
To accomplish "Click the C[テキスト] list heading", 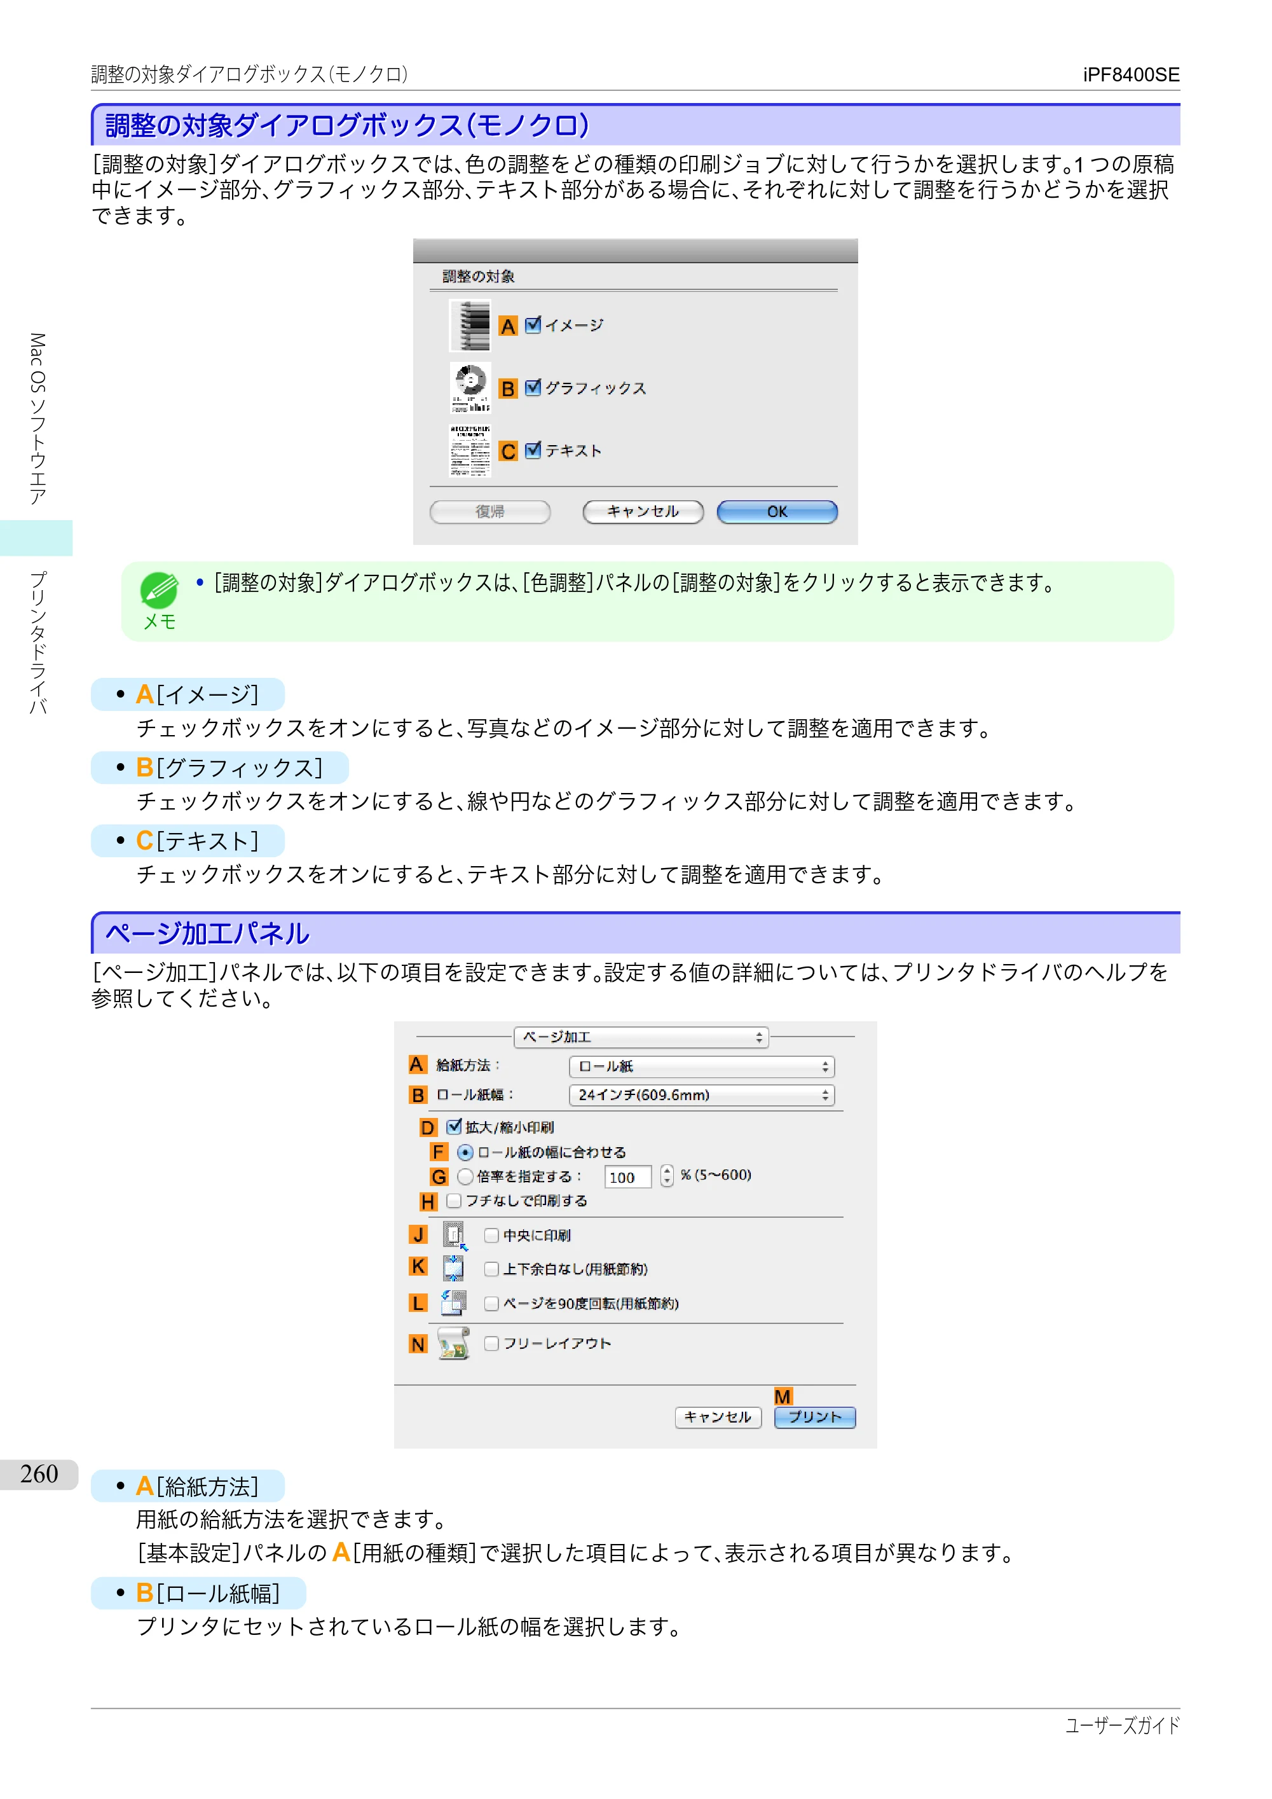I will (x=188, y=841).
